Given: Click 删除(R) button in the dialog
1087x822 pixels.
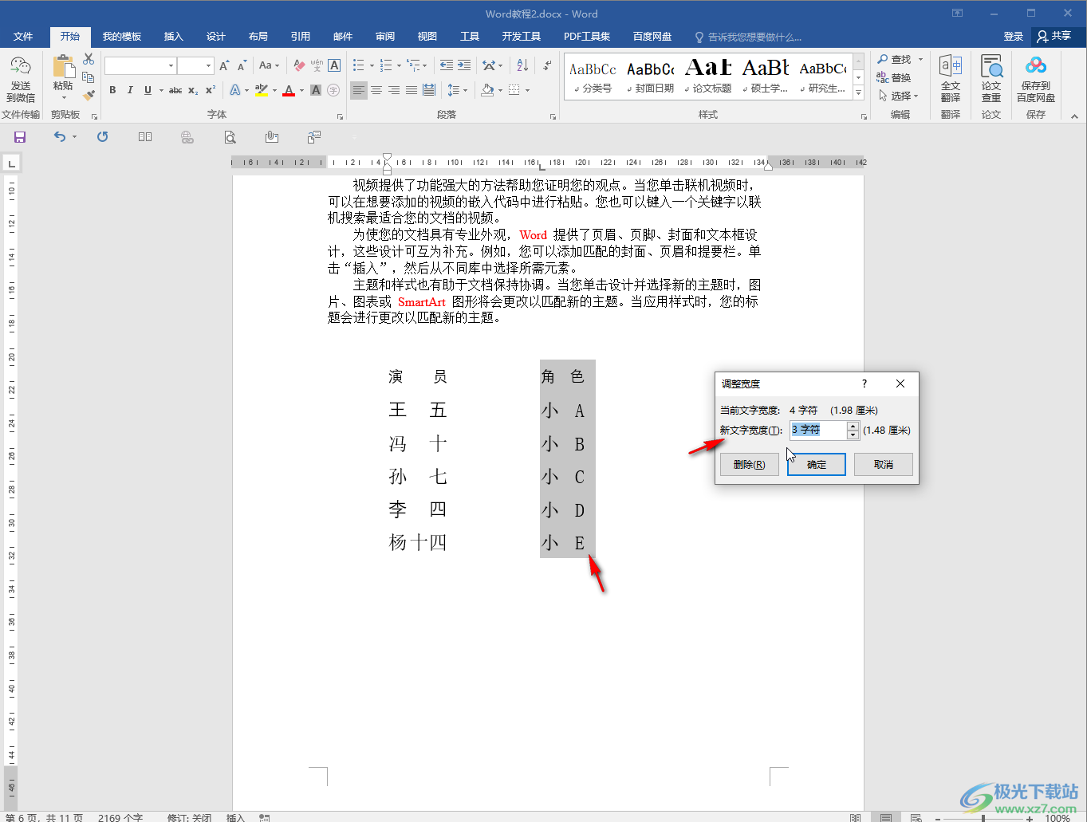Looking at the screenshot, I should point(750,465).
